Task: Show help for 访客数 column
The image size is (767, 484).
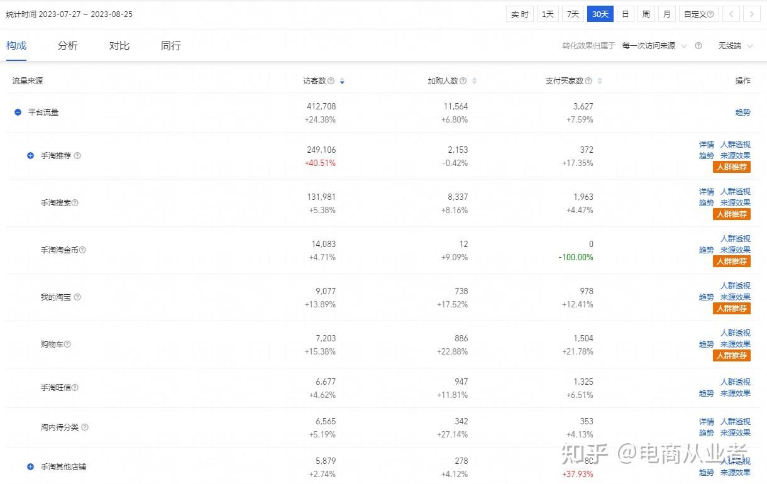Action: click(331, 81)
